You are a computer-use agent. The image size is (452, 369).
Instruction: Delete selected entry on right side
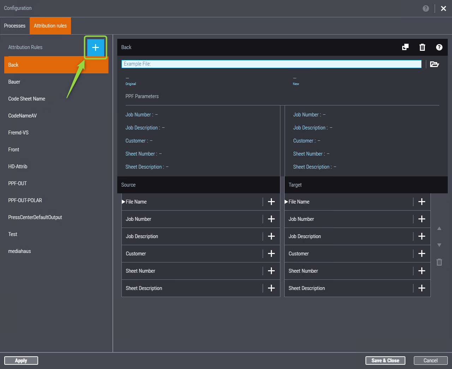pos(439,262)
